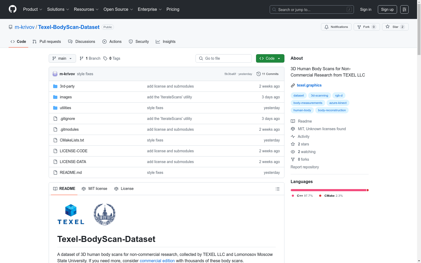Expand the Solutions menu
Viewport: 421px width, 263px height.
point(58,9)
